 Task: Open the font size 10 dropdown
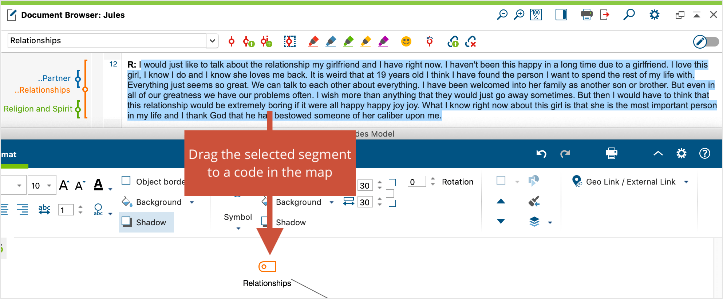48,186
